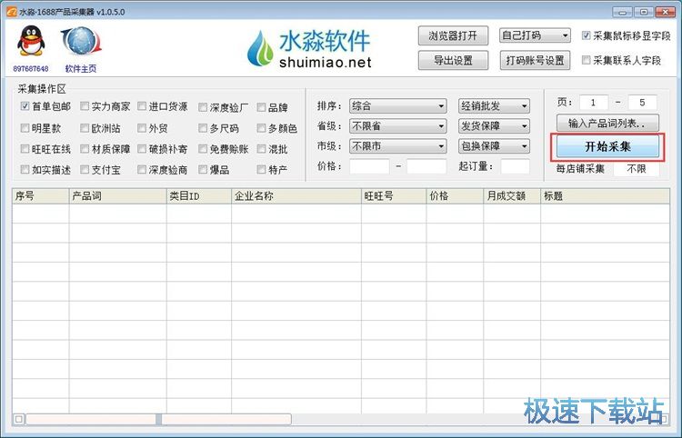Sort by 价格 column header

(455, 196)
